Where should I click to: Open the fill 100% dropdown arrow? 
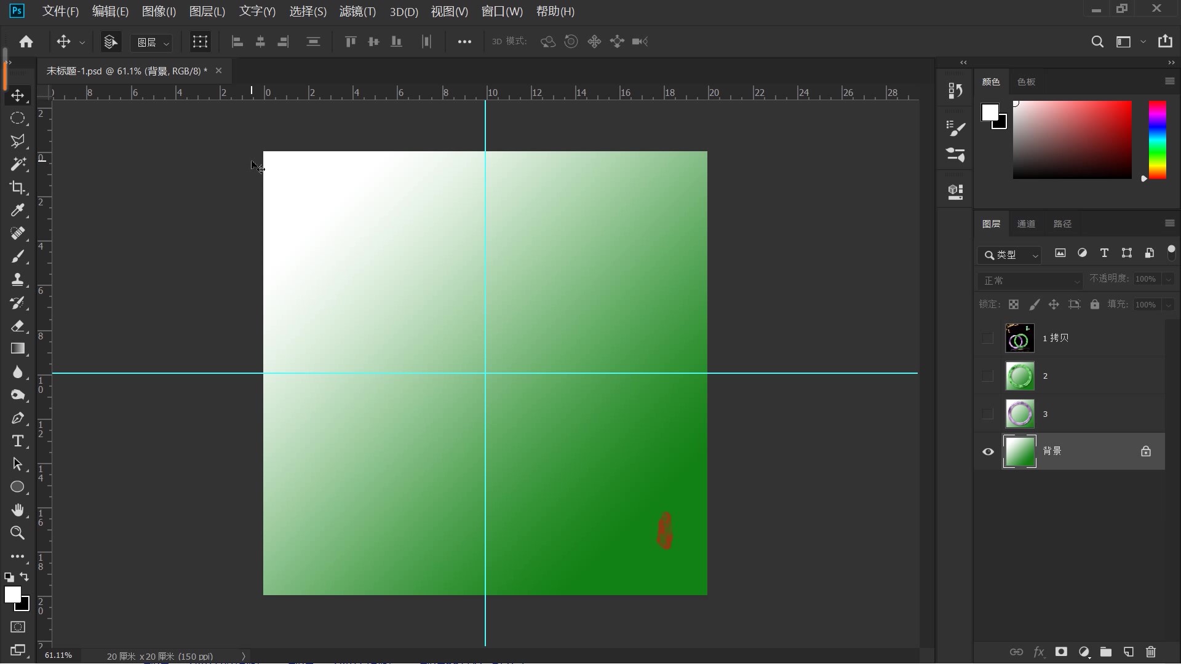1168,305
